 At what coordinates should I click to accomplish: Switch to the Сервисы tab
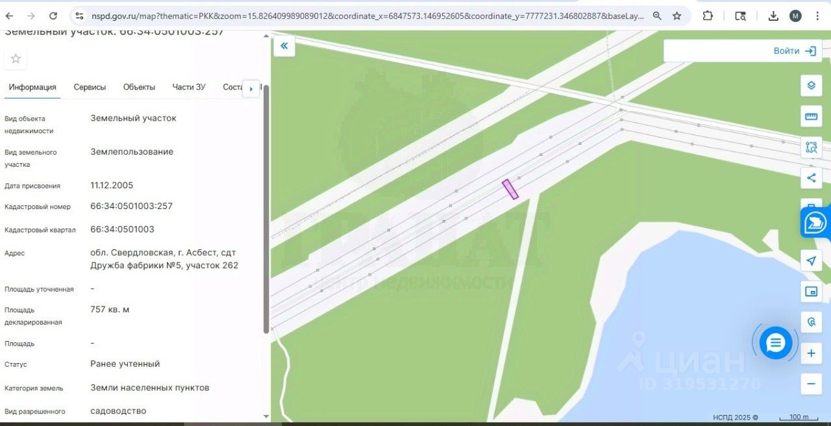coord(90,87)
